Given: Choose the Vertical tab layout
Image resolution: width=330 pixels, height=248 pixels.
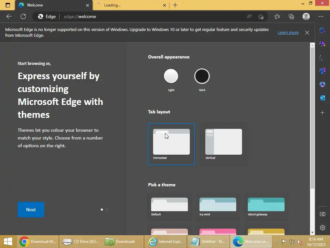Looking at the screenshot, I should point(224,144).
